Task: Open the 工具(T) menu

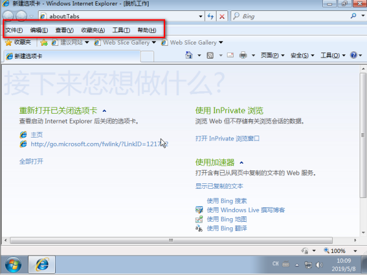Action: pyautogui.click(x=121, y=30)
